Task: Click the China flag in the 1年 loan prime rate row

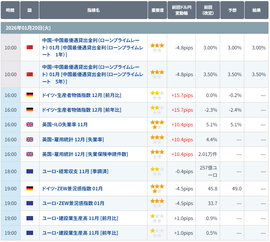Action: [30, 48]
